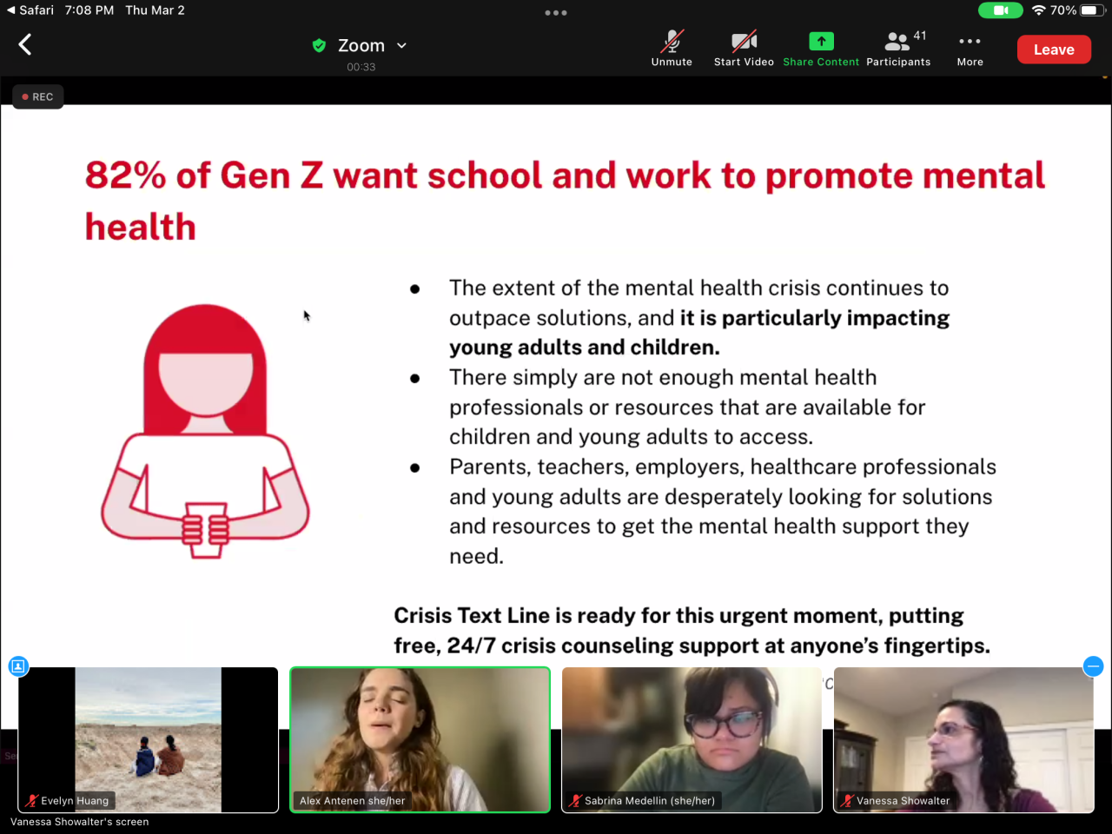
Task: Tap the green screen recording status pill
Action: click(x=1001, y=10)
